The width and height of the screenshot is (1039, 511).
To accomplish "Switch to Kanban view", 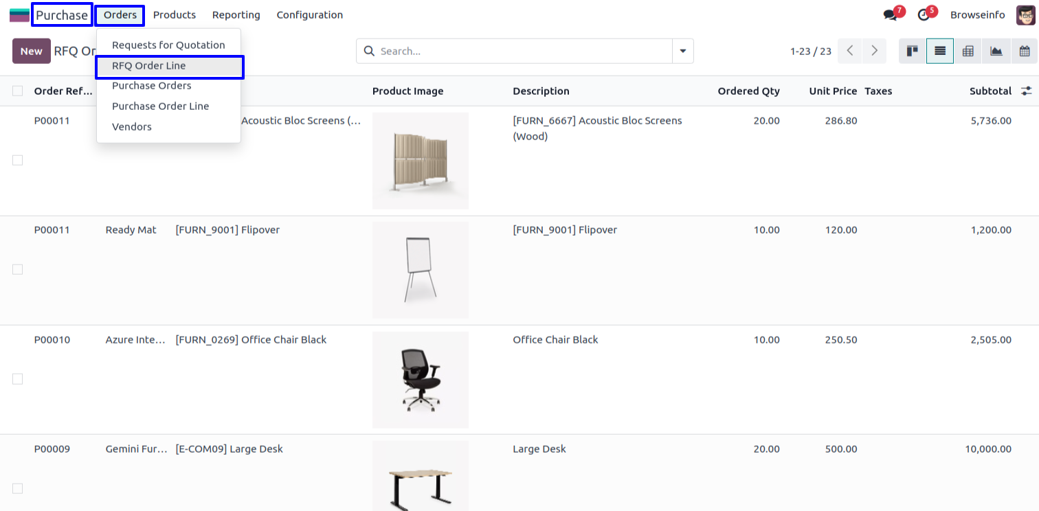I will coord(913,51).
